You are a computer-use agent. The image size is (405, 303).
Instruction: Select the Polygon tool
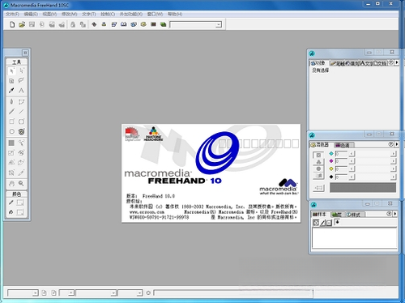click(x=22, y=122)
